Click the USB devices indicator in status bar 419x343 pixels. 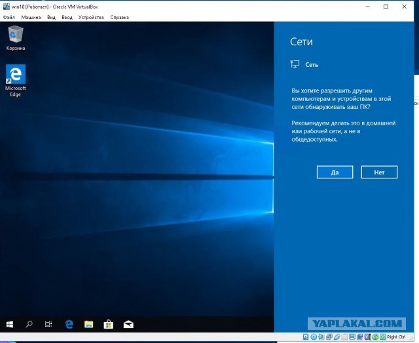point(337,337)
